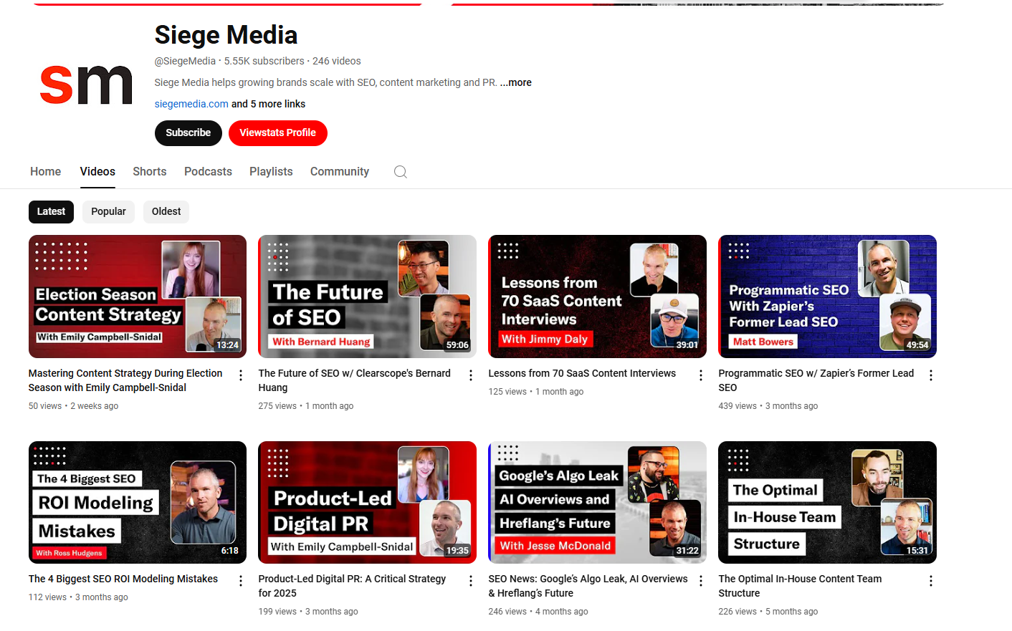Open options menu for Lessons from 70 SaaS video

[701, 375]
